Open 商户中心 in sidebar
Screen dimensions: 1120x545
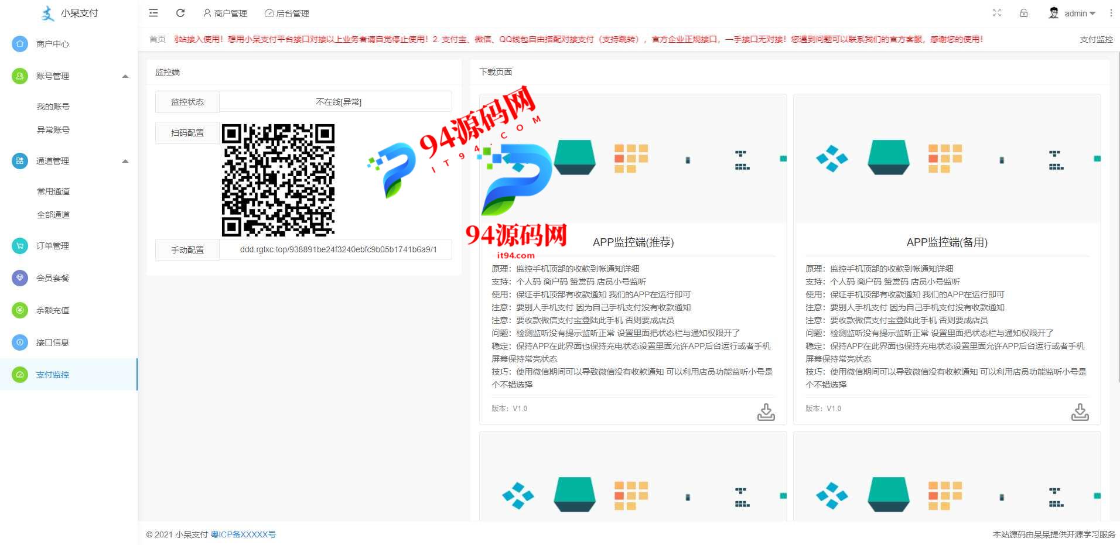tap(69, 44)
